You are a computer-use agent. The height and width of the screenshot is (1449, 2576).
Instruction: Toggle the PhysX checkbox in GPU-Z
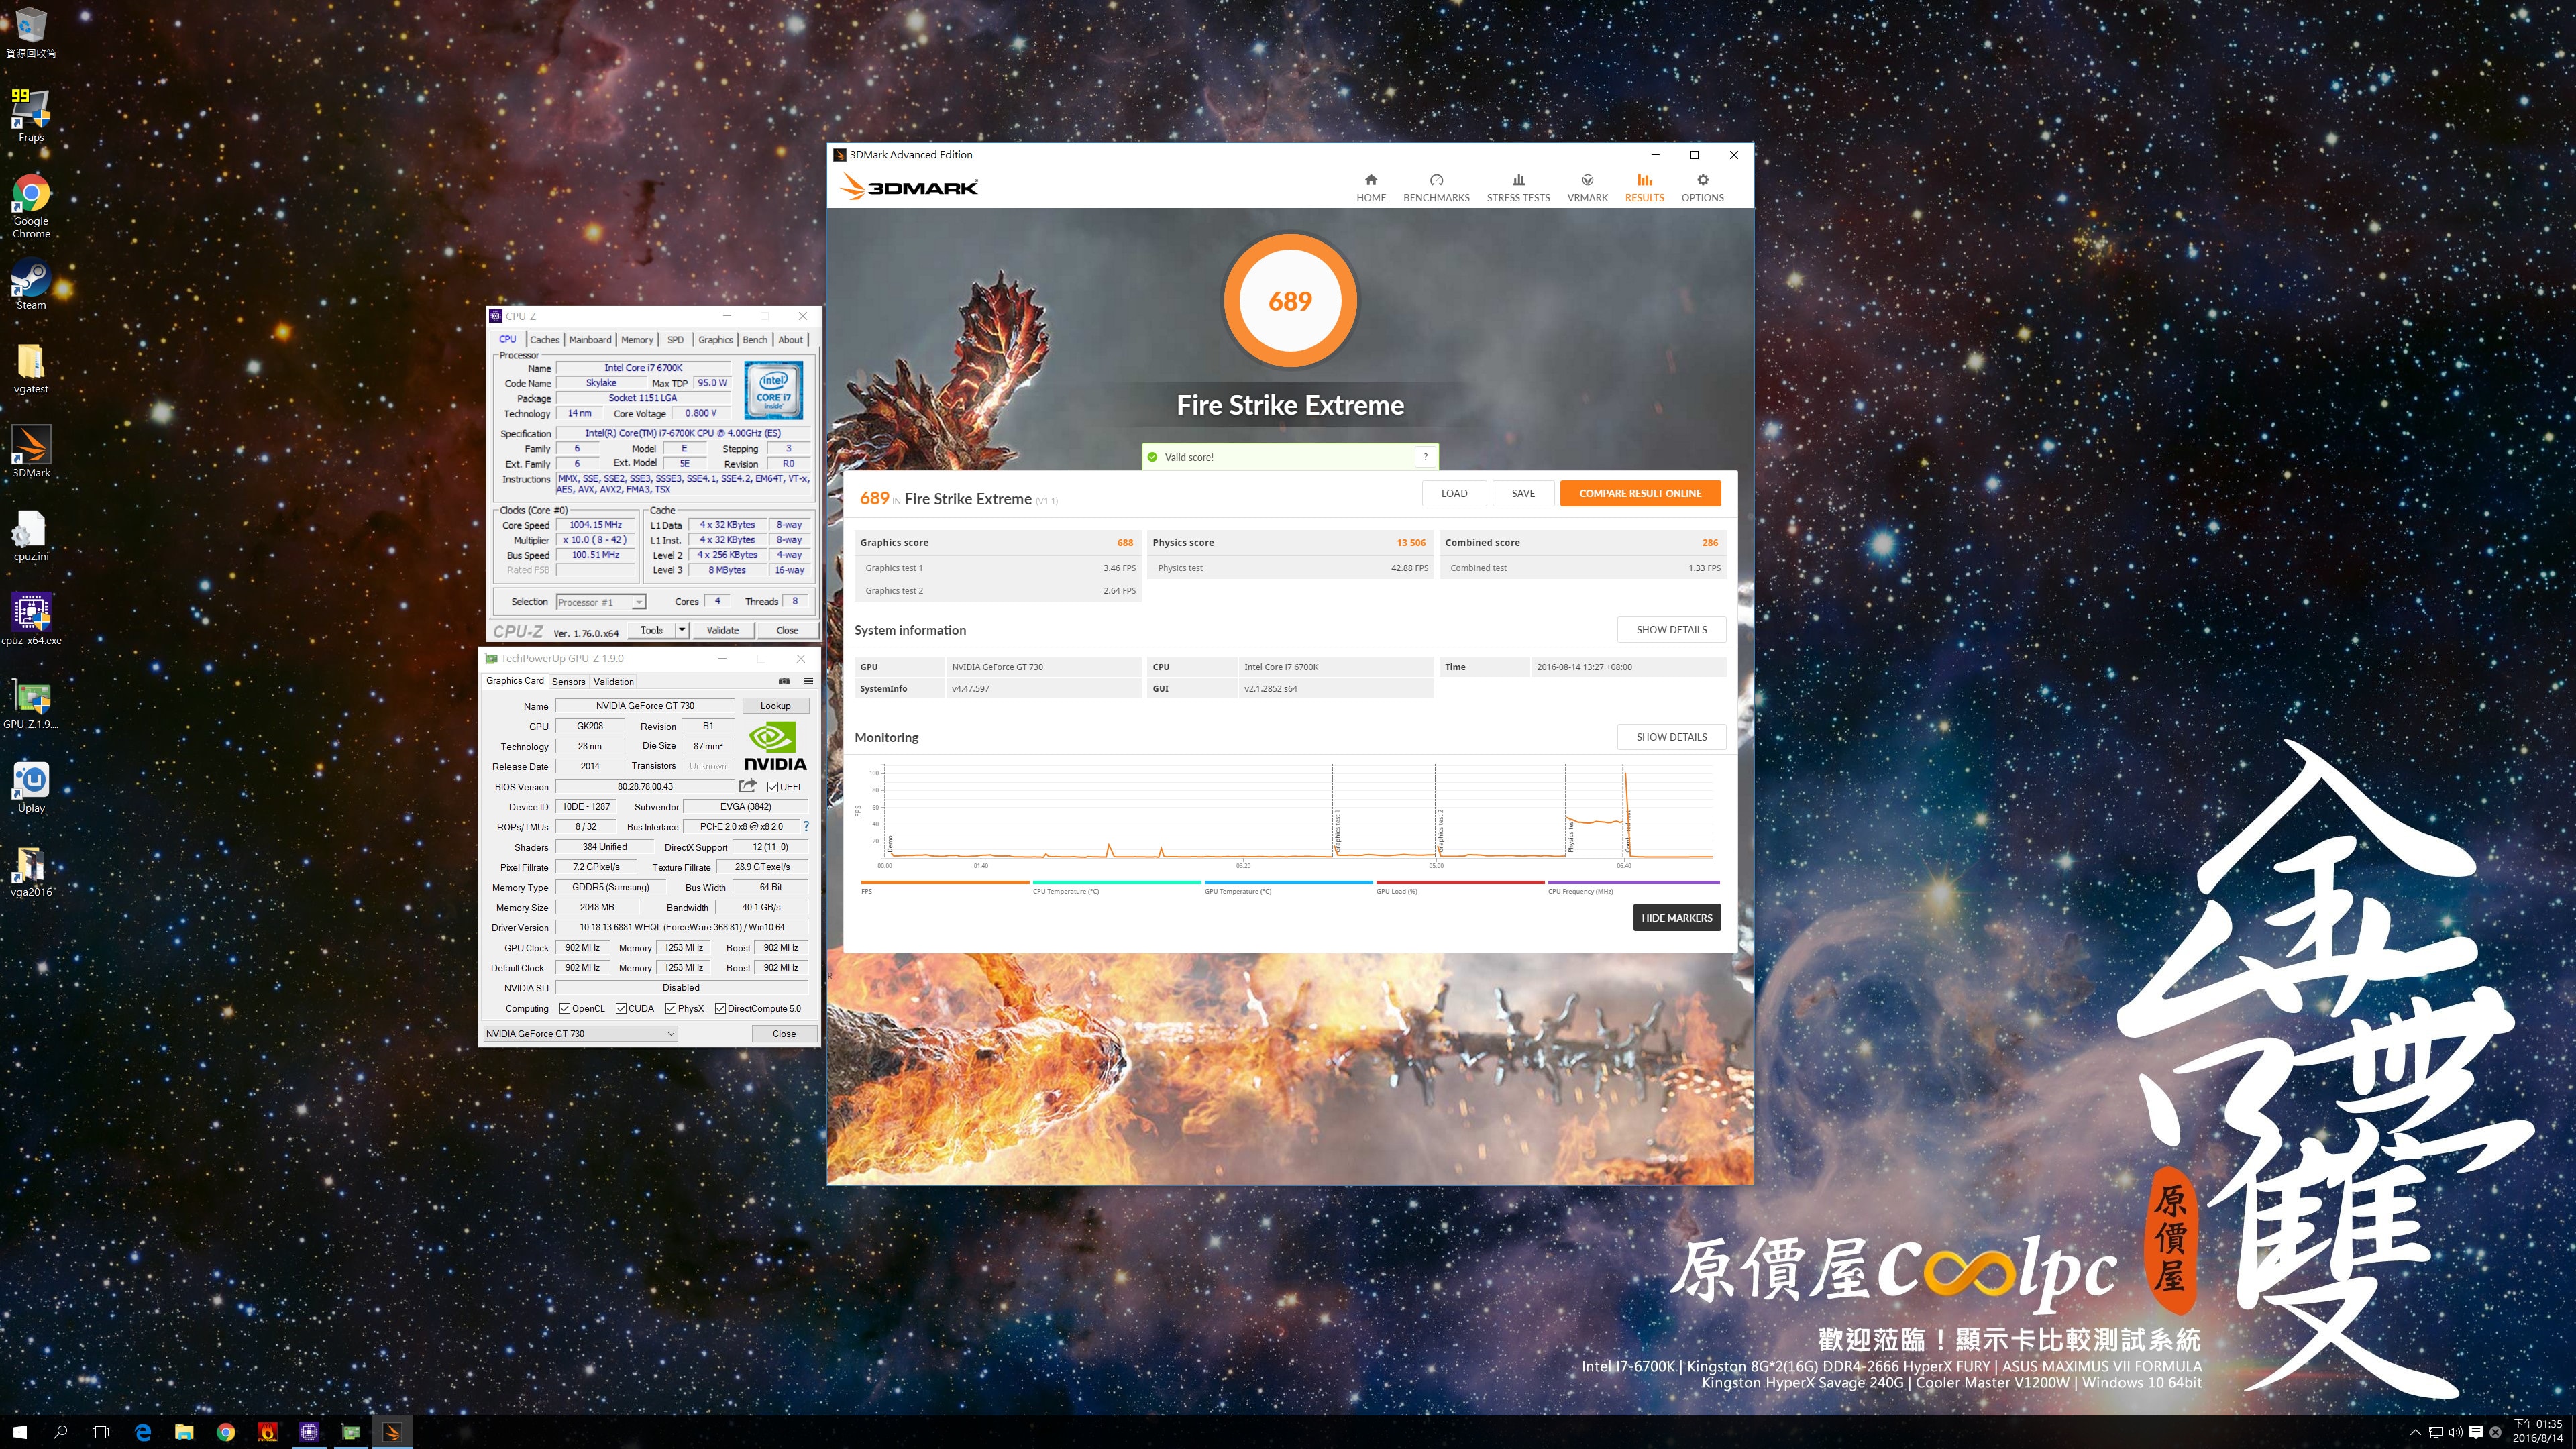pyautogui.click(x=671, y=1008)
